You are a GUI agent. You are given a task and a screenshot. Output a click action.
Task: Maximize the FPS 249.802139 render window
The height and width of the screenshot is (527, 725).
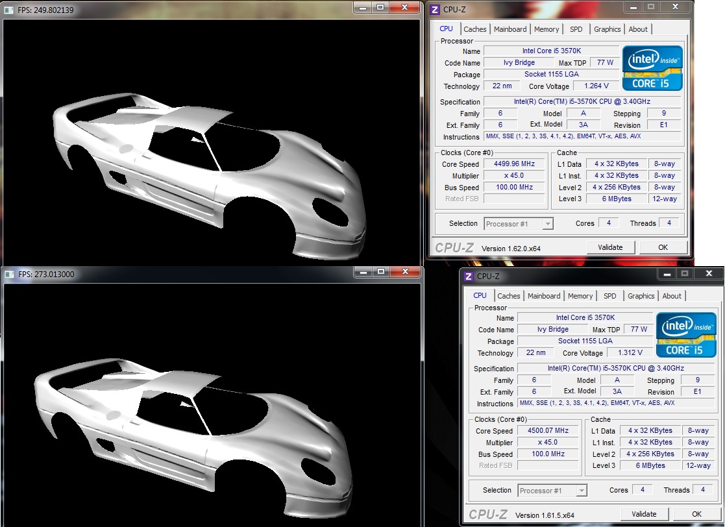[380, 7]
